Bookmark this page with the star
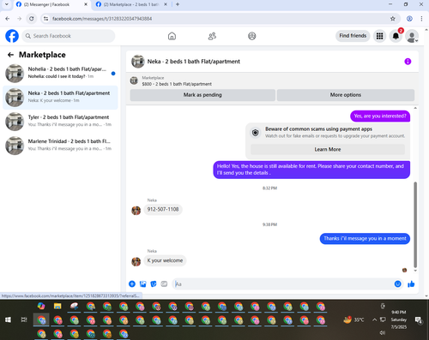429x340 pixels. pyautogui.click(x=393, y=19)
